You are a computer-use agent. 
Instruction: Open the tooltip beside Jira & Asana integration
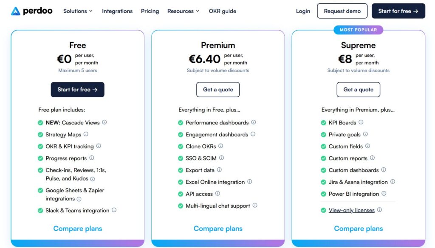393,182
